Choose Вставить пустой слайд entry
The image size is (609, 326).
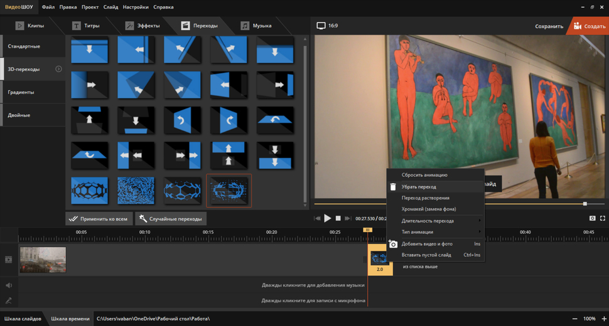pyautogui.click(x=435, y=255)
